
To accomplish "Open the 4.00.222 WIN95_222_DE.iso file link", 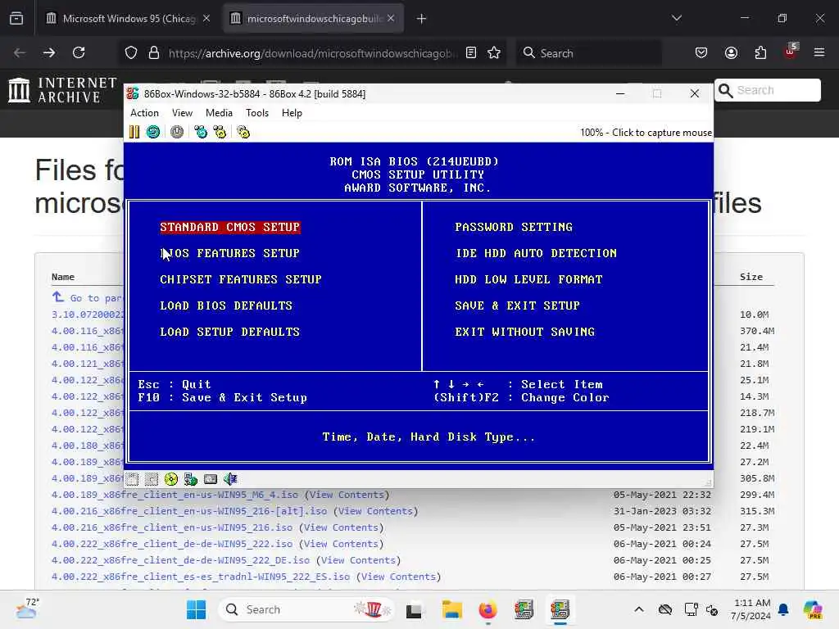I will pos(180,560).
